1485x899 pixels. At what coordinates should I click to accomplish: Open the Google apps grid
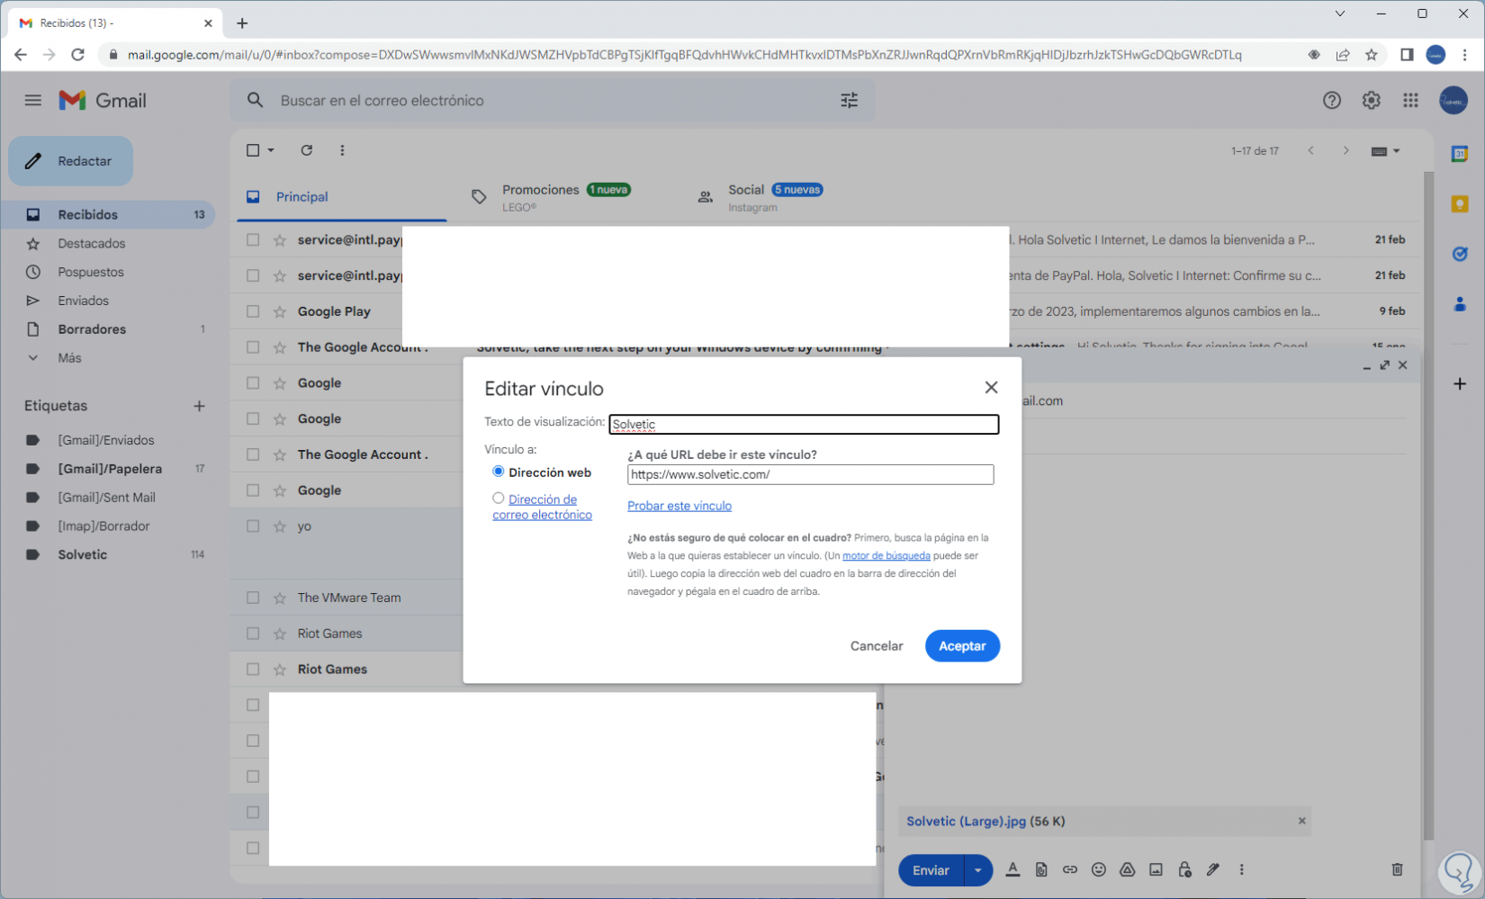(1410, 100)
